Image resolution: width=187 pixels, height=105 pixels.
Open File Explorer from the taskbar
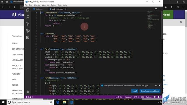tap(64, 102)
